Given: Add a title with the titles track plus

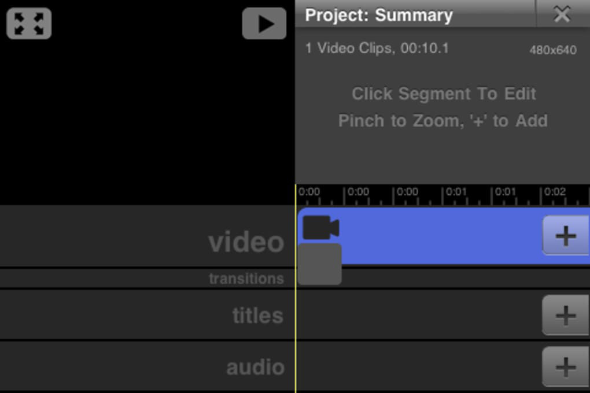Looking at the screenshot, I should coord(565,316).
